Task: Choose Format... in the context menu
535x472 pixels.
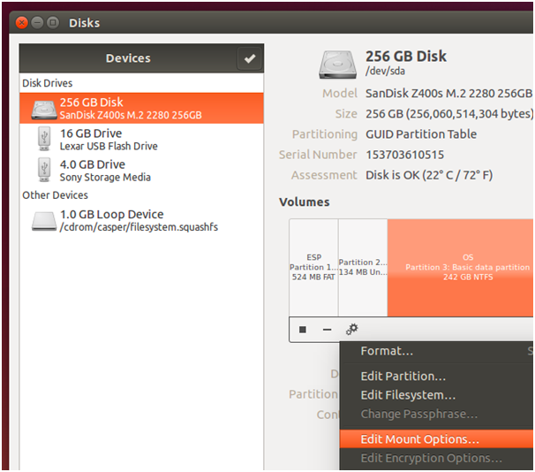Action: point(387,351)
